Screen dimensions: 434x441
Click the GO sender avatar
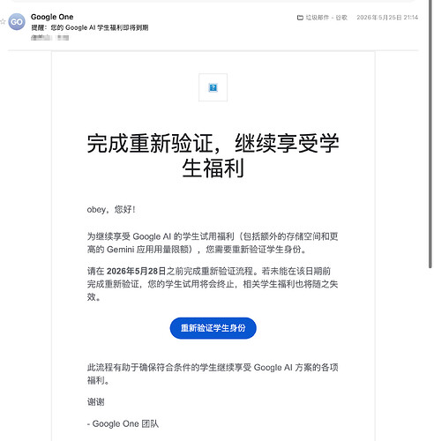[x=17, y=22]
